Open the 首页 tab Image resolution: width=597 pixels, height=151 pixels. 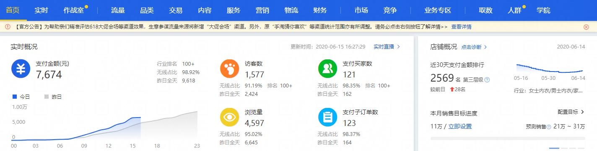[13, 10]
